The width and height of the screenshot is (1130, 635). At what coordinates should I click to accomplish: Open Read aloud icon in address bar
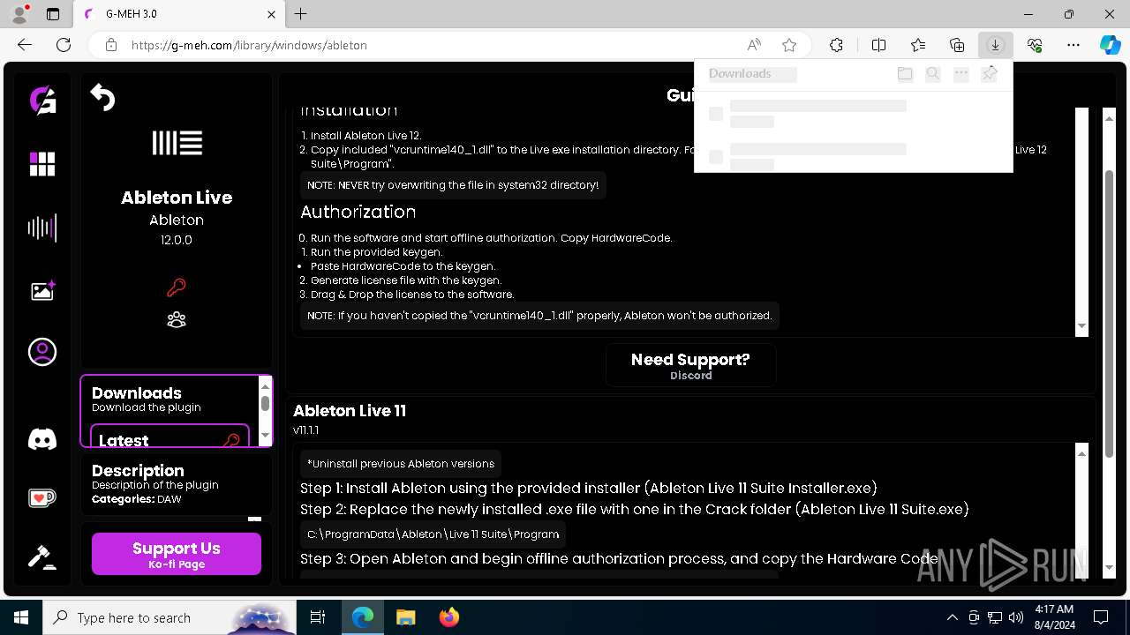click(x=754, y=45)
